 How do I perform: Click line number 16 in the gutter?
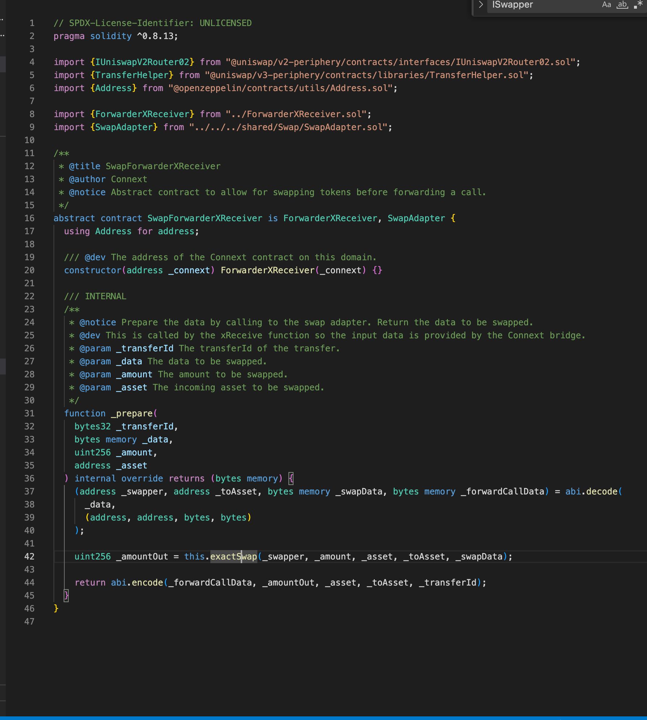(29, 218)
